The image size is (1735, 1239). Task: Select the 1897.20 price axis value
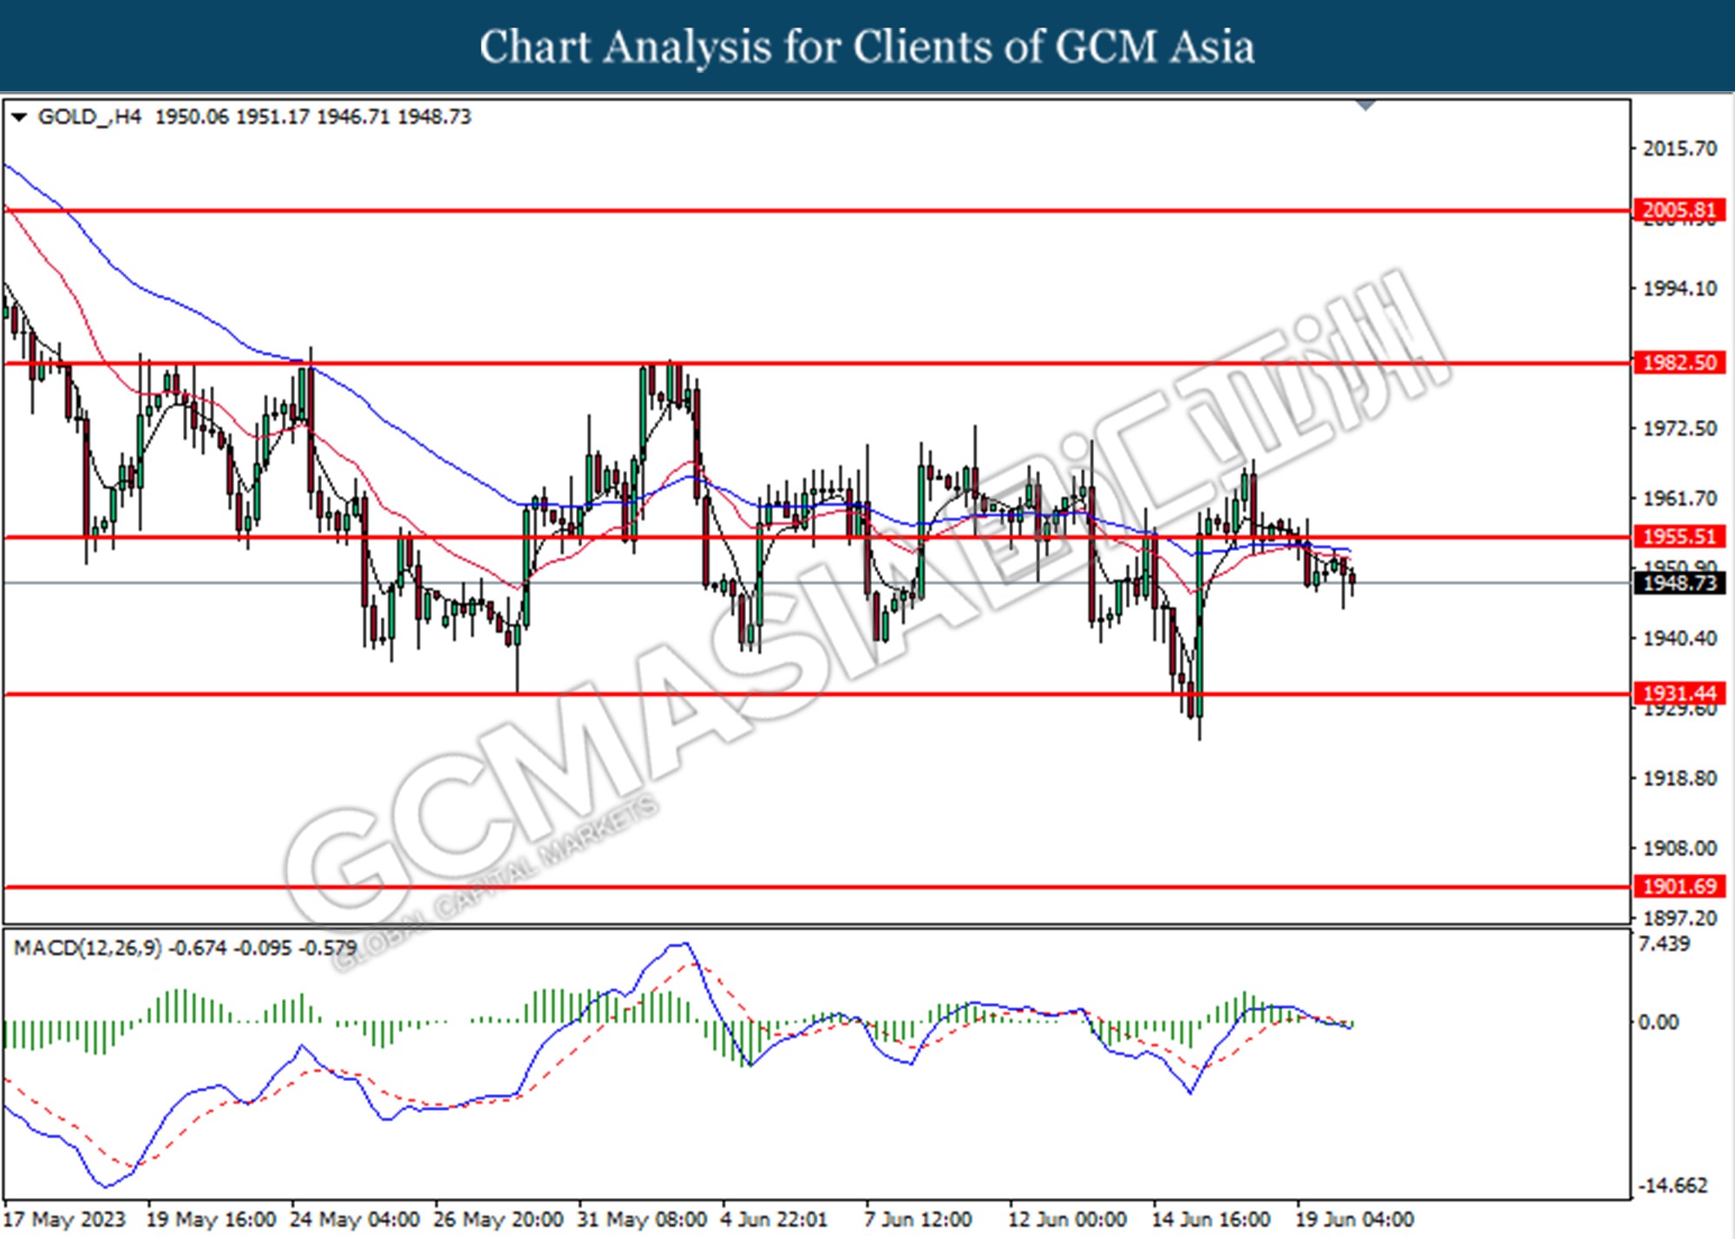pyautogui.click(x=1679, y=918)
